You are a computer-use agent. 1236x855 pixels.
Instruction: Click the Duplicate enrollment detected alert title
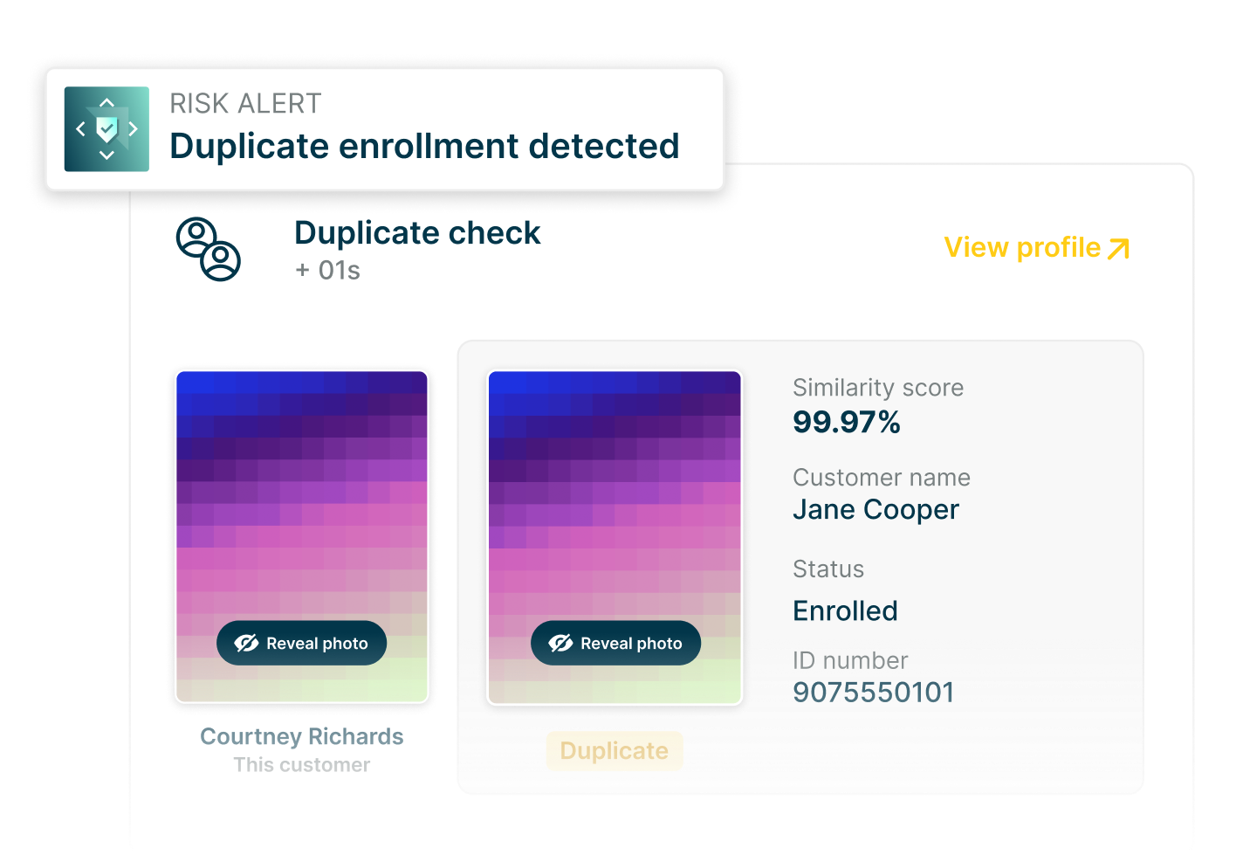coord(424,146)
